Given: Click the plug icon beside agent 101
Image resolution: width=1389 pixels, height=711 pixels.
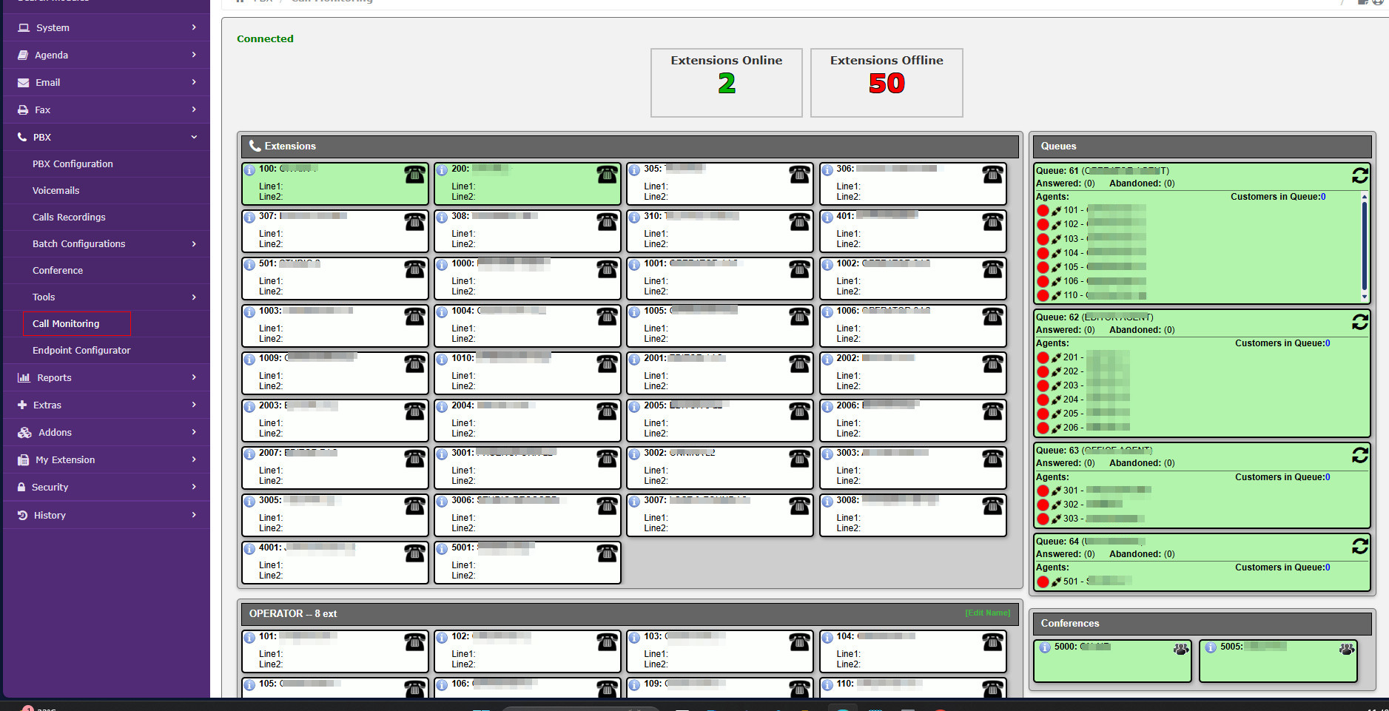Looking at the screenshot, I should click(x=1056, y=211).
